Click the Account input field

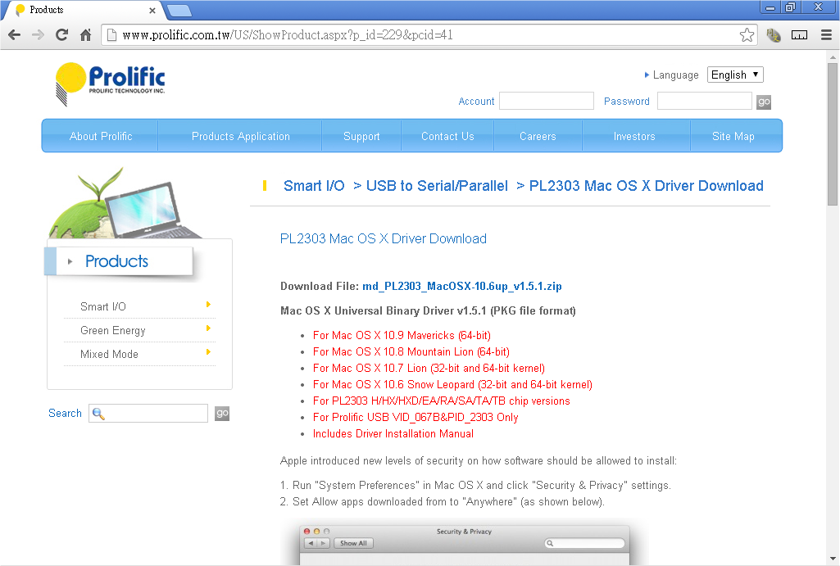[546, 101]
